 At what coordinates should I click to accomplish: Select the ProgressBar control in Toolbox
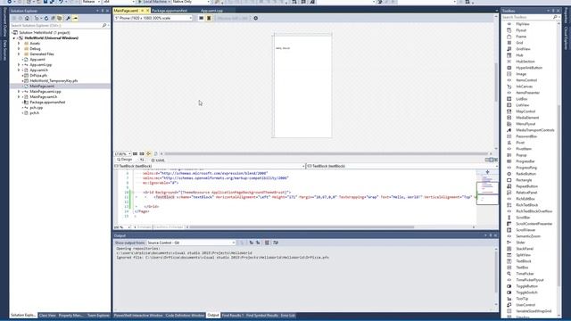tap(525, 161)
